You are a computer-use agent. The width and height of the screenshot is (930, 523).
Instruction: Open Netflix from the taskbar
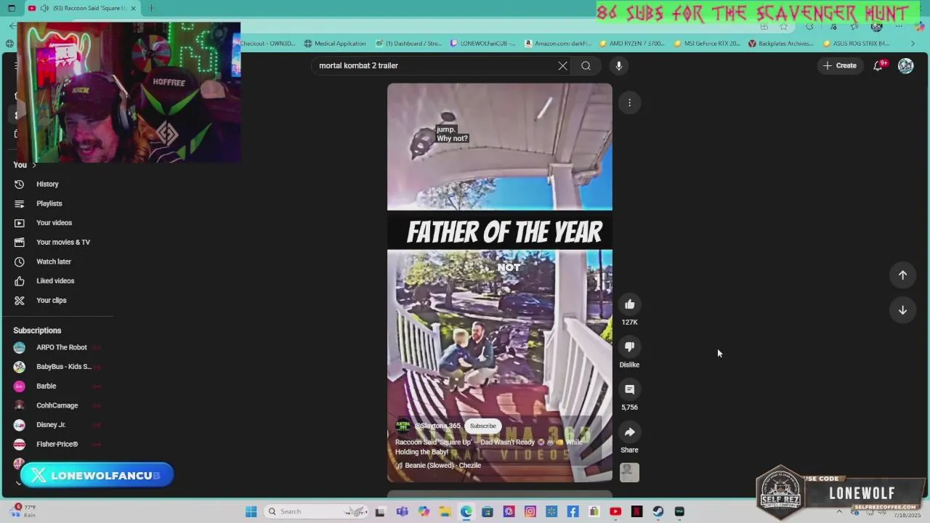click(637, 511)
